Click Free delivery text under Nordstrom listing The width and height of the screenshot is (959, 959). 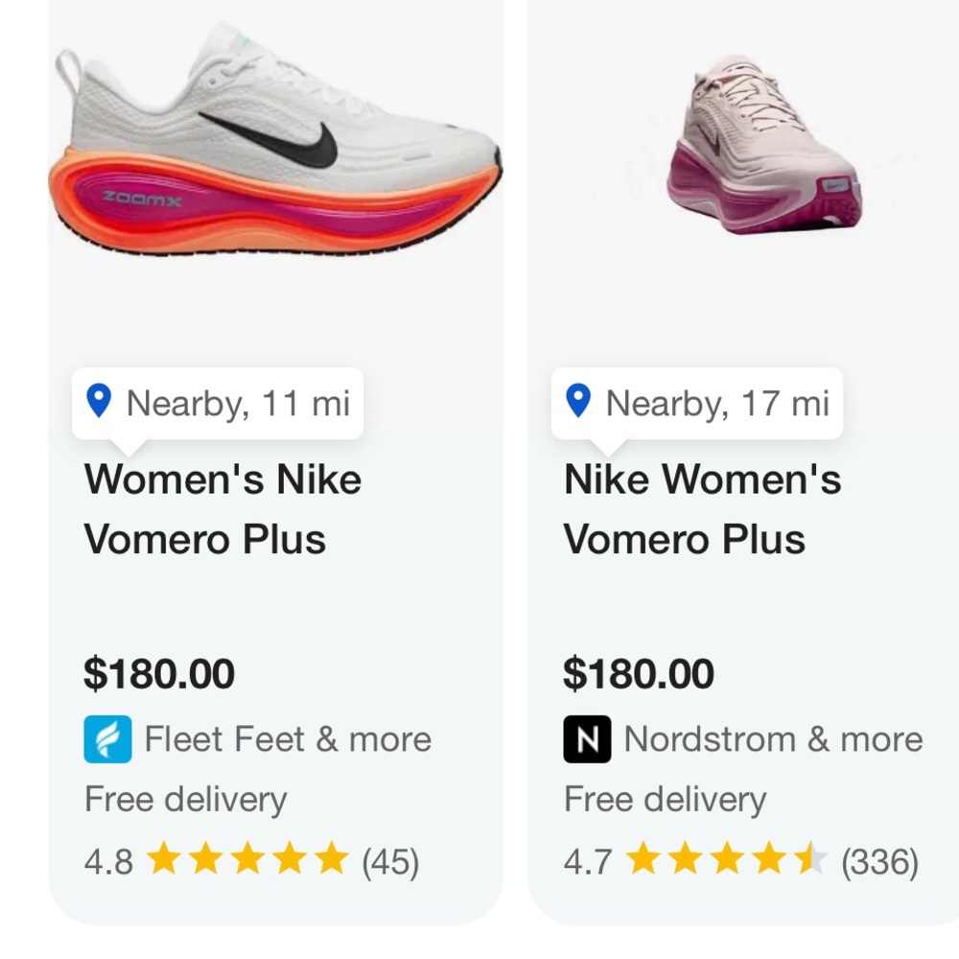[x=666, y=799]
